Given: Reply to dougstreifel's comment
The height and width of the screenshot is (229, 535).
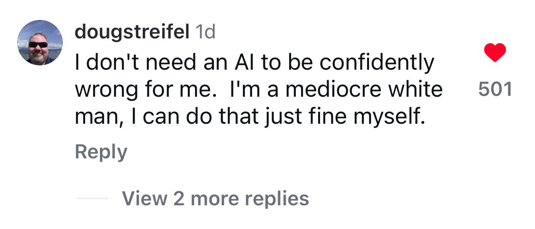Looking at the screenshot, I should (101, 152).
